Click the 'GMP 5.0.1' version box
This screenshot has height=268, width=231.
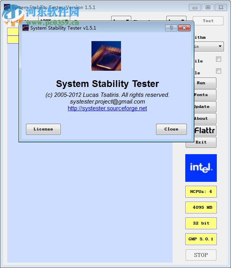click(201, 239)
